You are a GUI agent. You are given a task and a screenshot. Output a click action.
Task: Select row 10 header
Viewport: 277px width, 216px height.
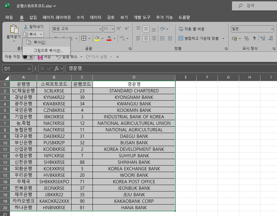5,143
